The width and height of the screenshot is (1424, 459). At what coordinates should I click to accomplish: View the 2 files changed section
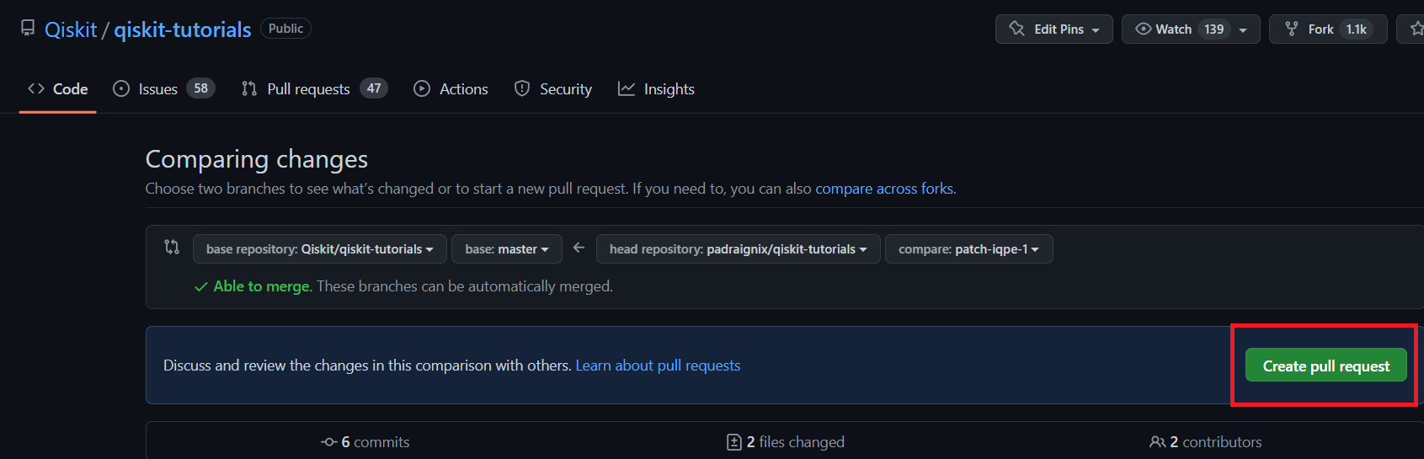point(786,442)
